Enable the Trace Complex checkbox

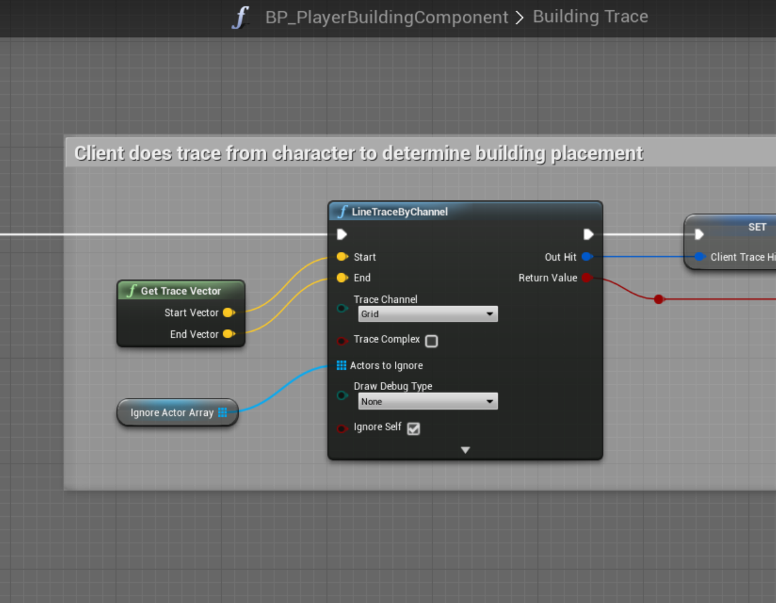[x=431, y=341]
